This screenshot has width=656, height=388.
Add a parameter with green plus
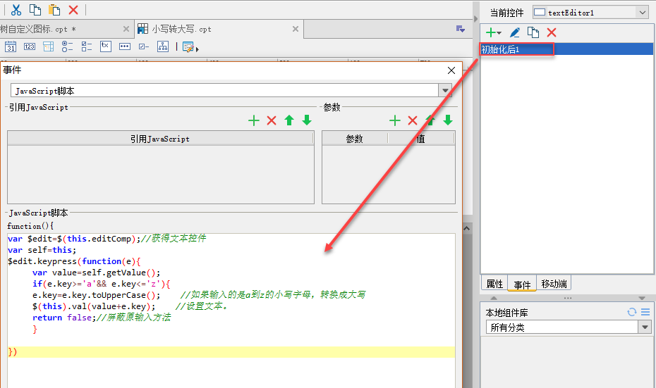(394, 120)
